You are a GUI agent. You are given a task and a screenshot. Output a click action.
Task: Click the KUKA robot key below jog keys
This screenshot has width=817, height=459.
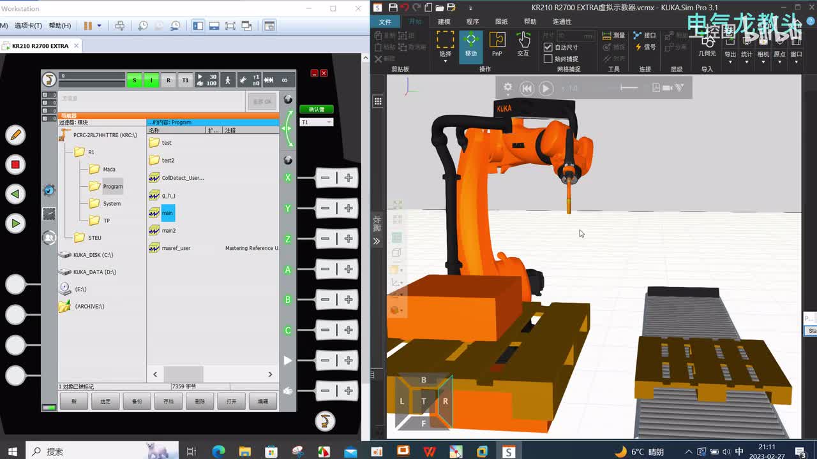coord(325,421)
